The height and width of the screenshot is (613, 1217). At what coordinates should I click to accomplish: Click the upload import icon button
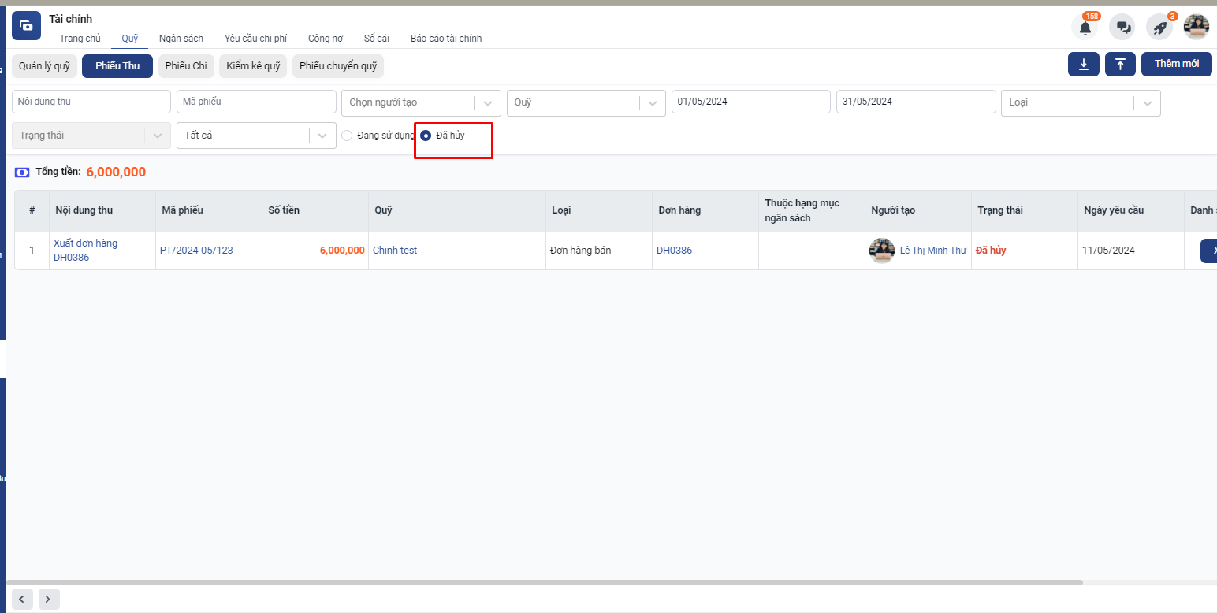coord(1120,64)
